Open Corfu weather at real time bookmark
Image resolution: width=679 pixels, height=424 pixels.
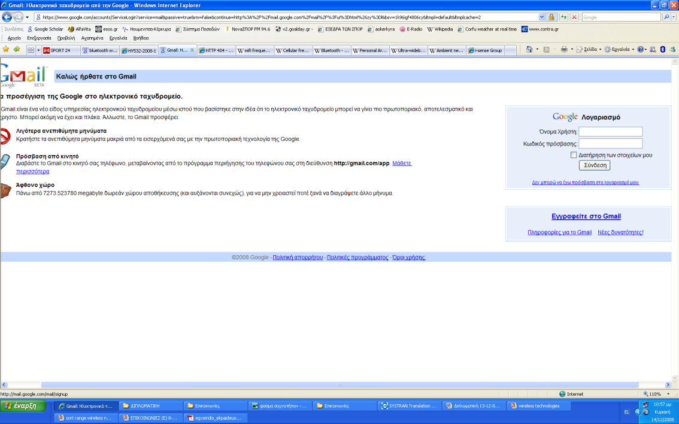coord(487,29)
